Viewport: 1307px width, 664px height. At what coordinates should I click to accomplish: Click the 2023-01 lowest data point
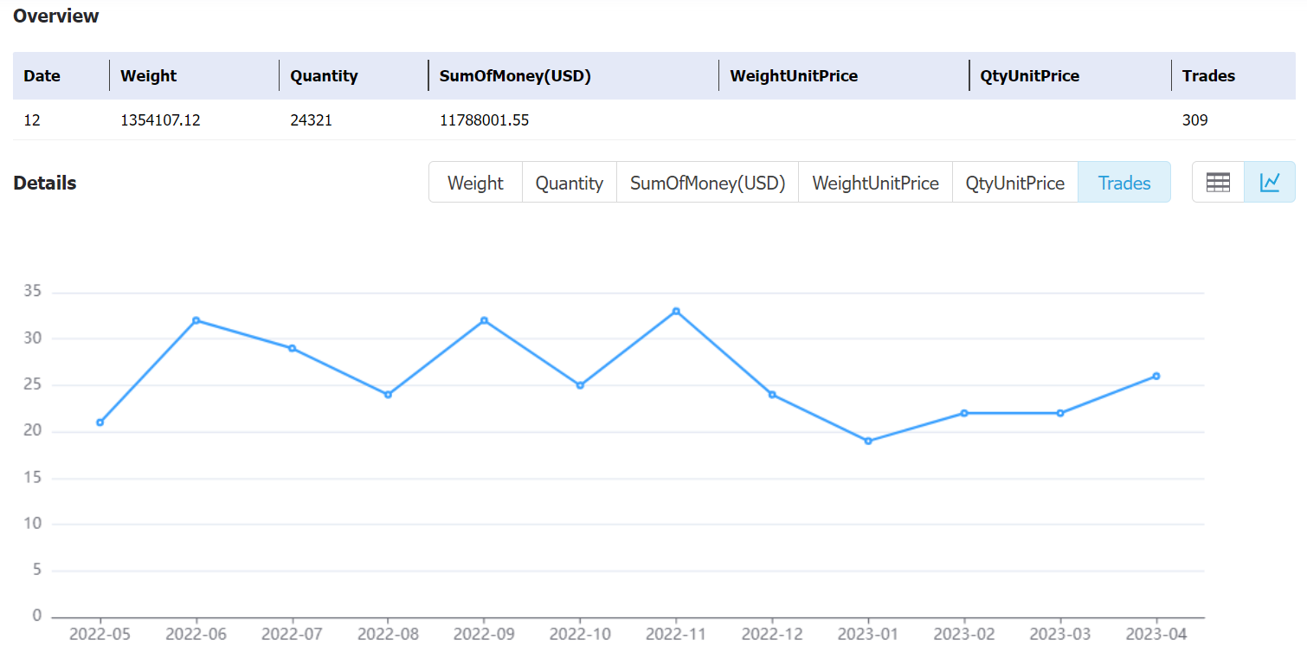[x=868, y=441]
